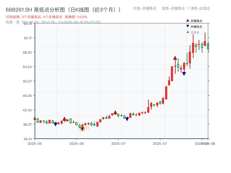Select the blue triangle 关键低点 legend icon

[x=188, y=27]
